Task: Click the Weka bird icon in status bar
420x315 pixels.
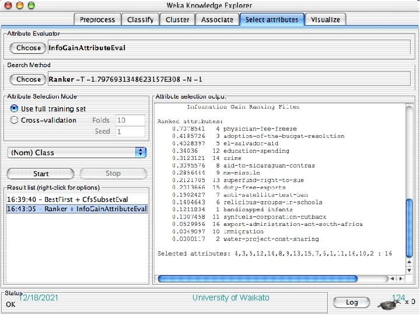Action: tap(388, 304)
